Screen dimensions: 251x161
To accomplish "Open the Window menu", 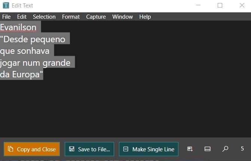I will (122, 17).
